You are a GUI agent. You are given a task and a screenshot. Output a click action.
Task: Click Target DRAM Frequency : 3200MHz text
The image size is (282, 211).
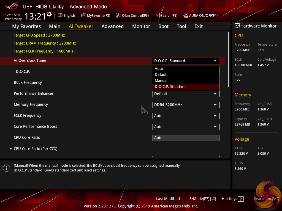click(x=45, y=43)
